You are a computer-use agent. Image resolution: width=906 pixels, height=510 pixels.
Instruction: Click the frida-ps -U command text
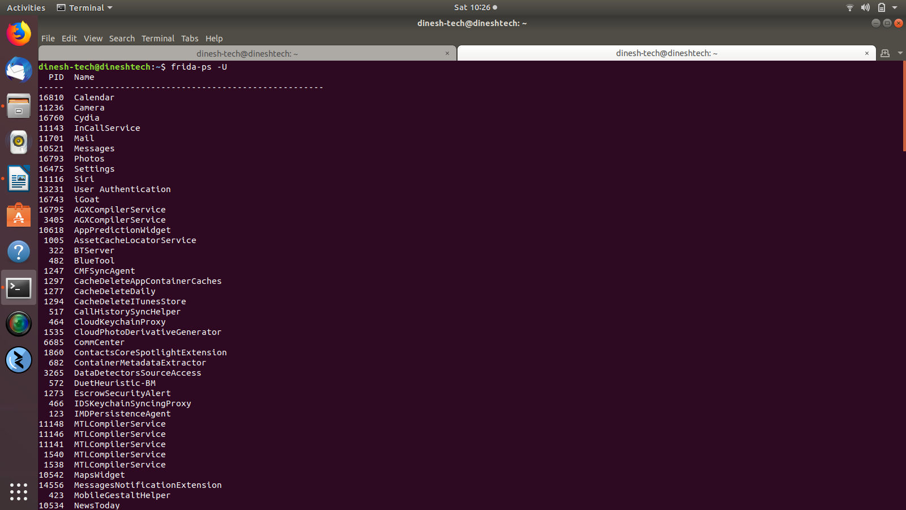pos(199,67)
